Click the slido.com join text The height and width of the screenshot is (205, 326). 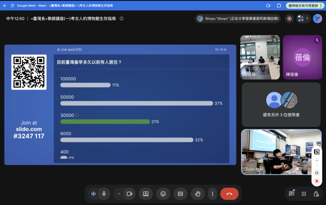tap(29, 129)
